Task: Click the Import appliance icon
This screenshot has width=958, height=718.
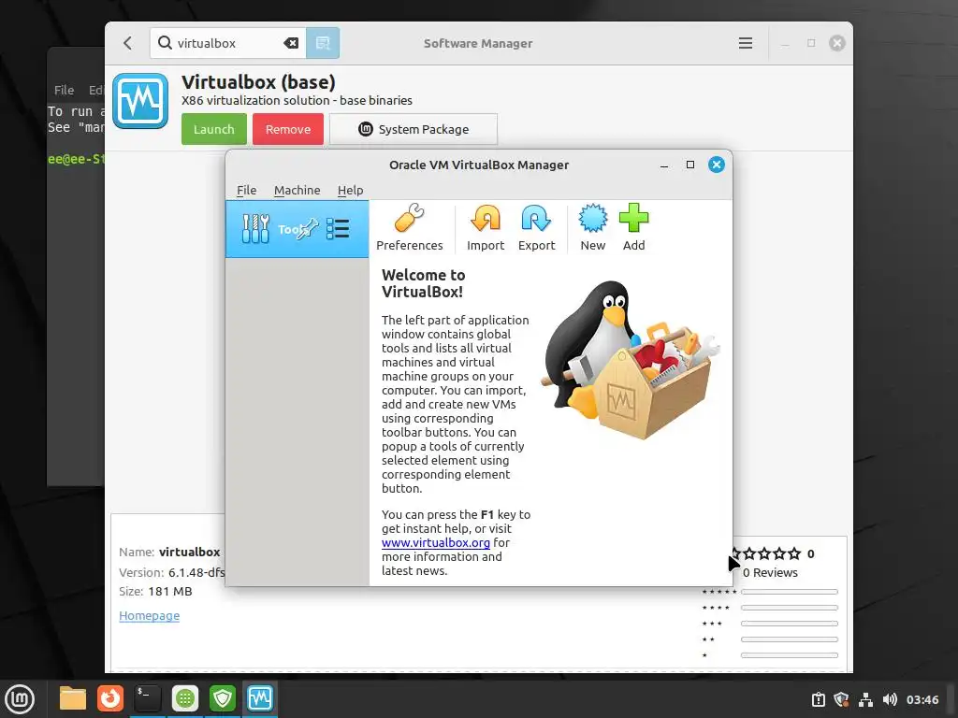Action: pyautogui.click(x=486, y=228)
